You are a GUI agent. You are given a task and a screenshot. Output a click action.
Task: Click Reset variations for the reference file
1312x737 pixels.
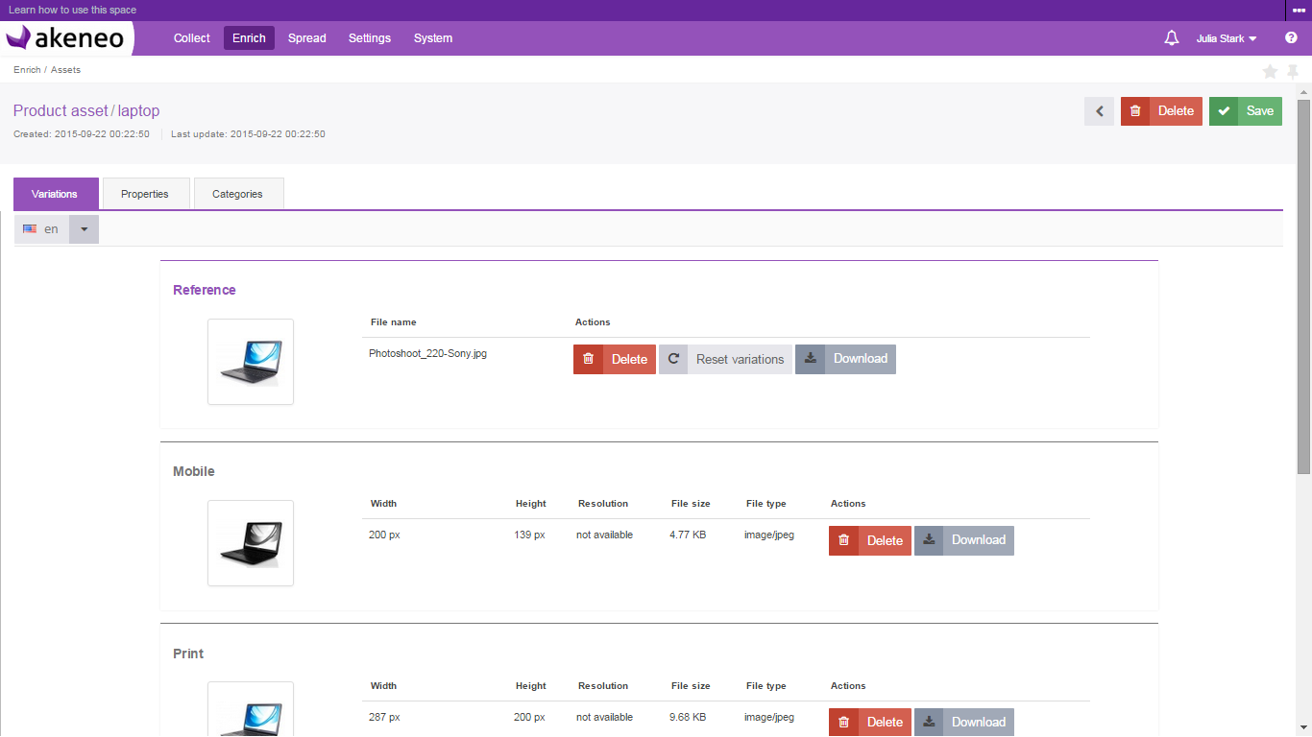pyautogui.click(x=725, y=359)
